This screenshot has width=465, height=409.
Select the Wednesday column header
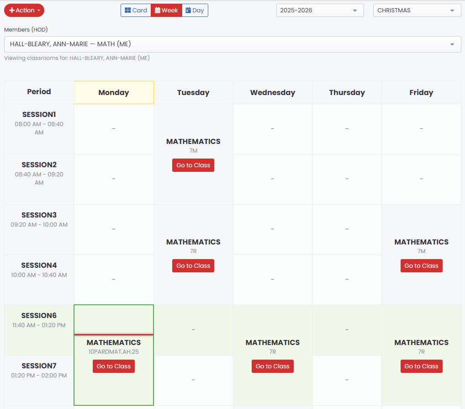273,92
